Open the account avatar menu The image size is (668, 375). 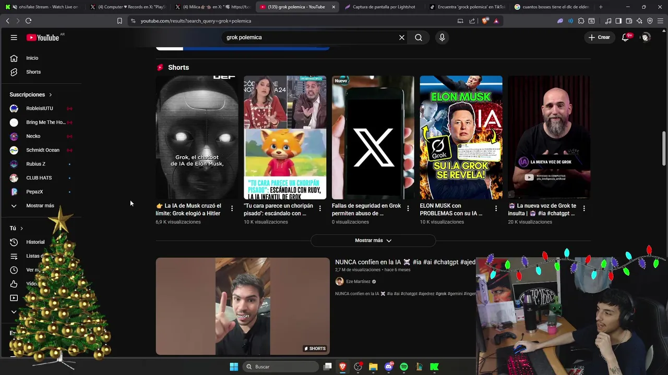[646, 37]
